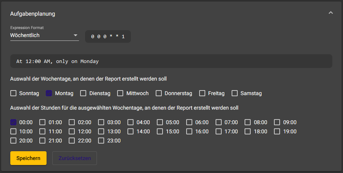Enable the Sonntag checkbox

tap(14, 93)
